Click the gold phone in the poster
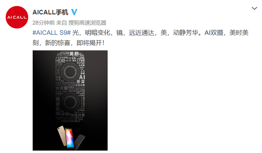262x153 pixels. pyautogui.click(x=61, y=135)
